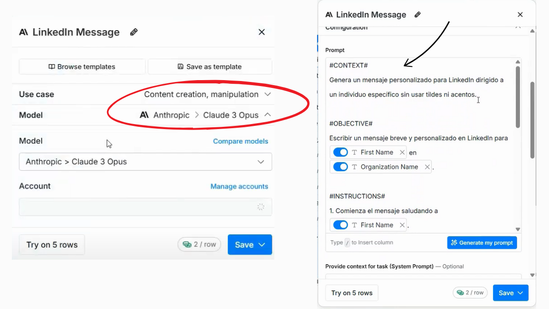Viewport: 549px width, 309px height.
Task: Remove the First Name chip under INSTRUCTIONS
Action: (402, 225)
